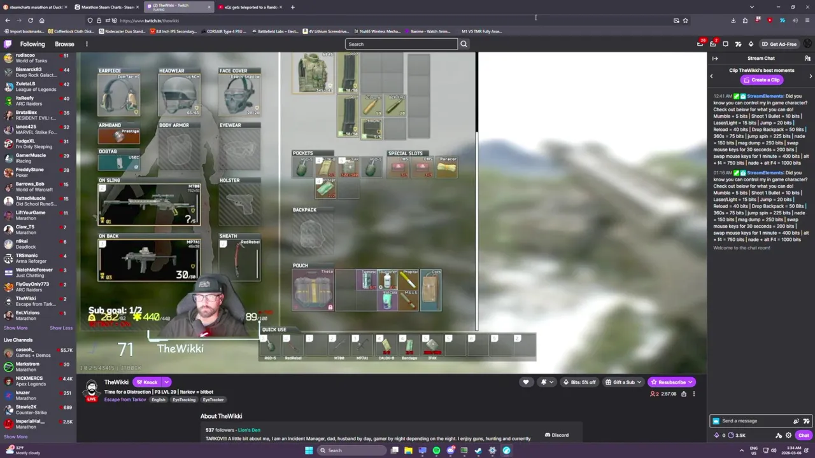
Task: Open the 7TV icon in Twitch top bar
Action: pyautogui.click(x=738, y=44)
